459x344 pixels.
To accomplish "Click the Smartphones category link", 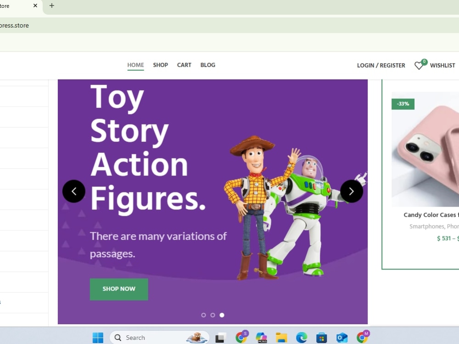I will click(x=427, y=226).
